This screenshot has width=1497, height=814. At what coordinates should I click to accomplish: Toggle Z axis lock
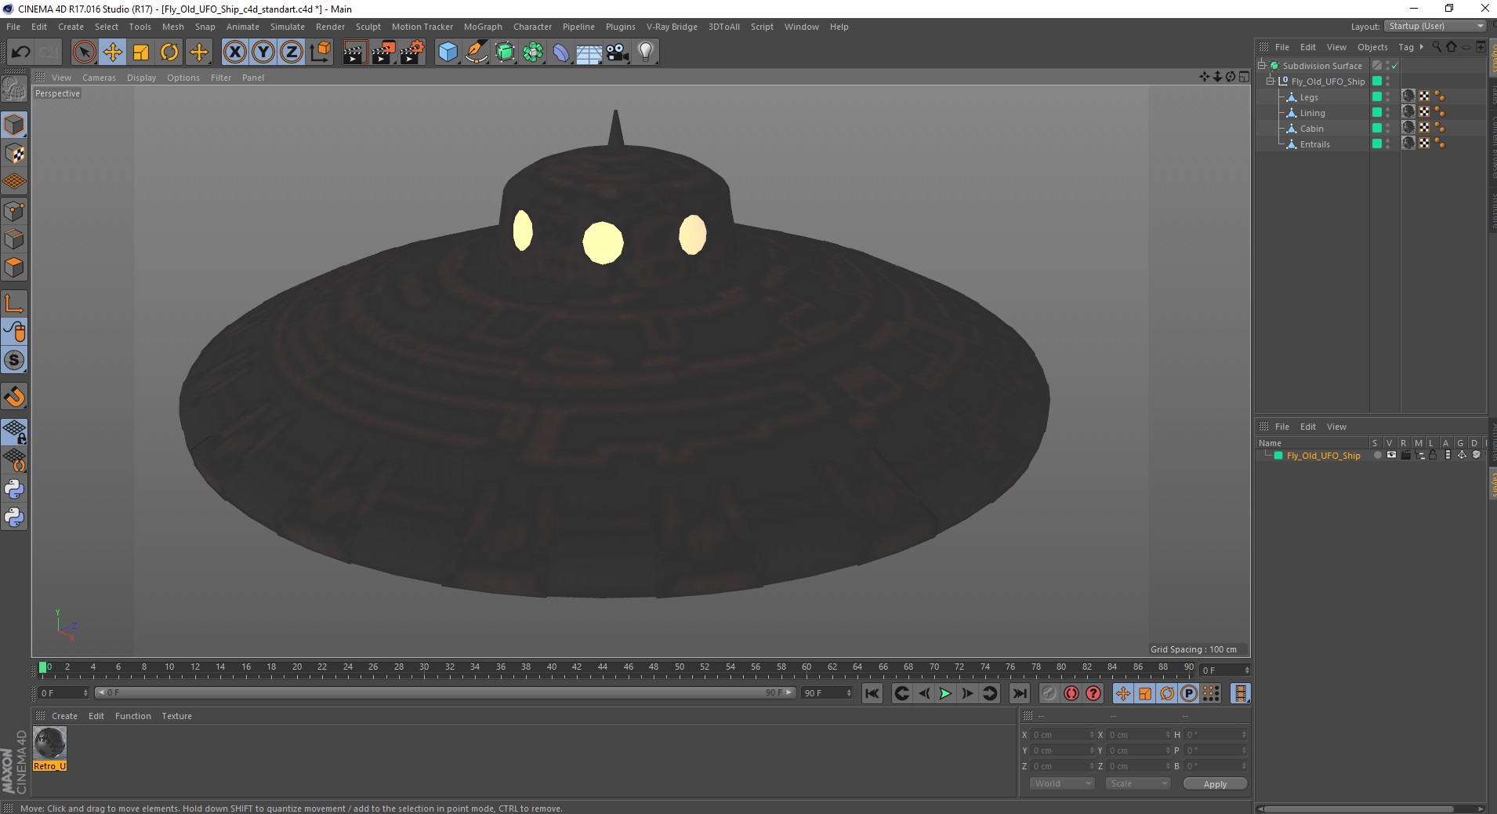(292, 53)
